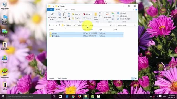Click Select all button
The height and width of the screenshot is (99, 177).
coord(121,13)
